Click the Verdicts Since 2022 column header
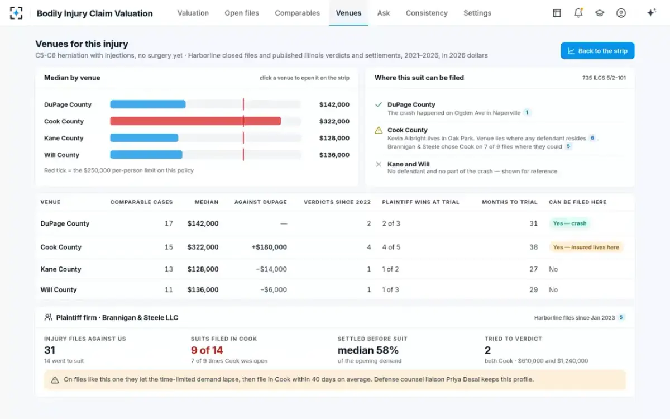The image size is (670, 419). point(337,202)
